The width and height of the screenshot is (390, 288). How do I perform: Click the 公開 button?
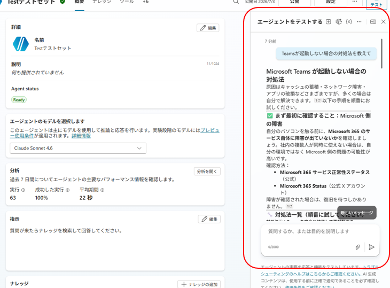[294, 2]
